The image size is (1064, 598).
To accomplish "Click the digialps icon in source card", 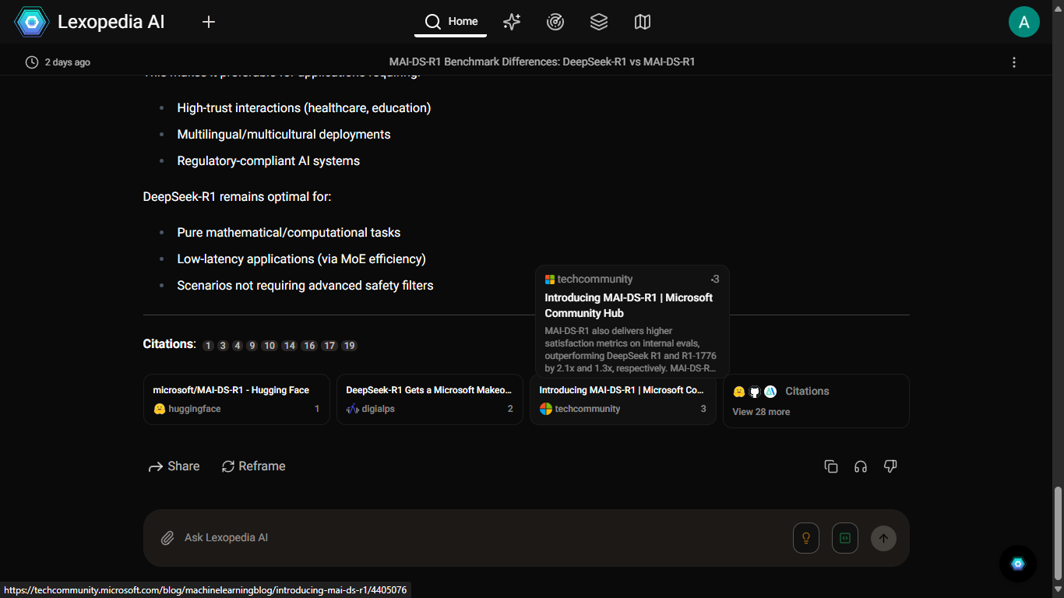I will click(353, 409).
